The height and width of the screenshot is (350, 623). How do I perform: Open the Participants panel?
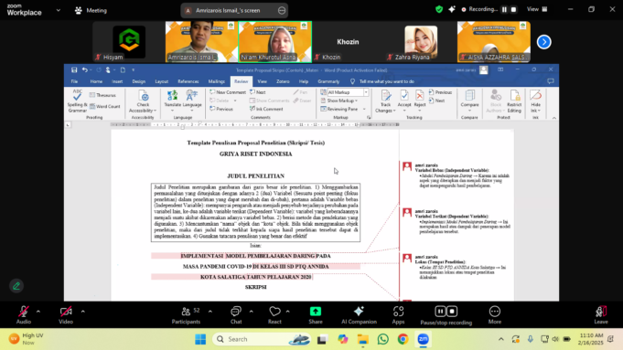[186, 315]
